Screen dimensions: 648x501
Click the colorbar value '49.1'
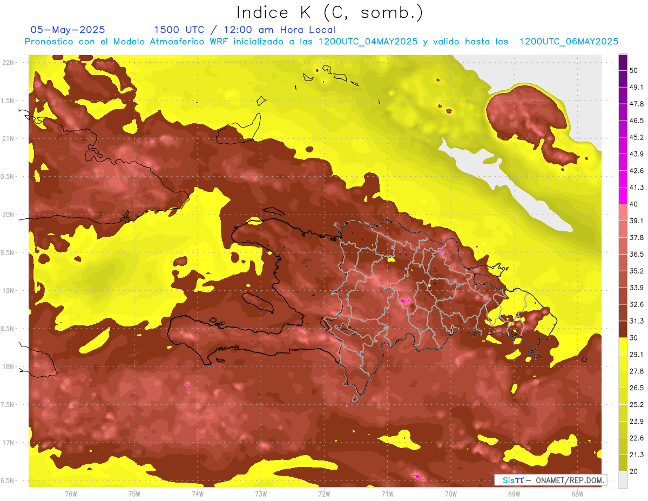636,87
